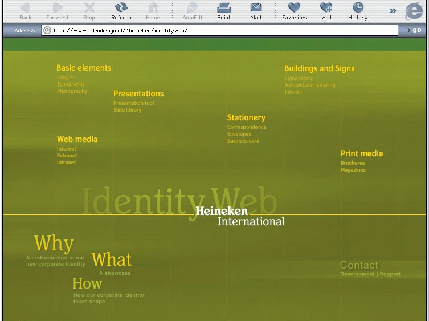Image resolution: width=429 pixels, height=321 pixels.
Task: Open the Development contact link
Action: [357, 274]
